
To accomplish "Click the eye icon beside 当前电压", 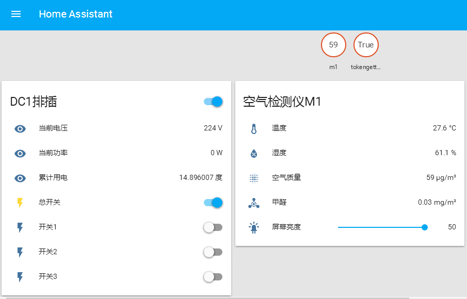I will point(20,129).
